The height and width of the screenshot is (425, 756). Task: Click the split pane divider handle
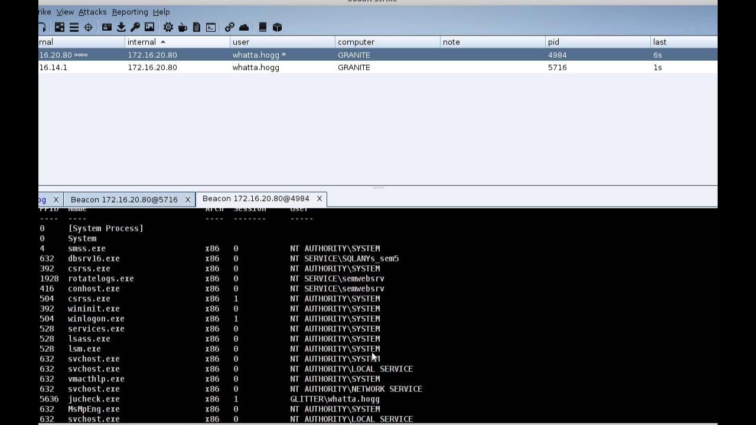point(378,188)
